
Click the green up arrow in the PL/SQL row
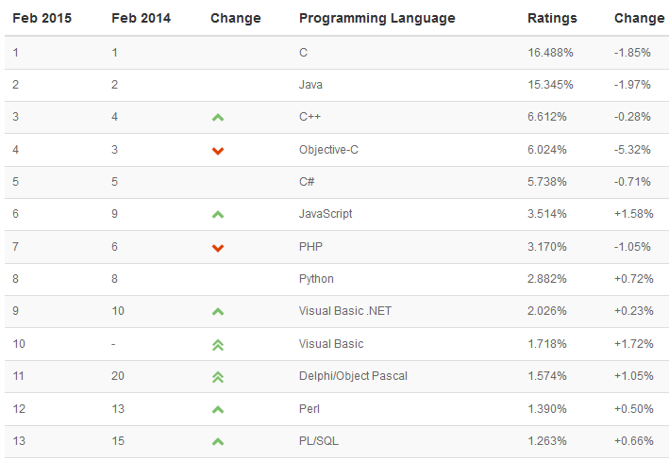pyautogui.click(x=218, y=442)
